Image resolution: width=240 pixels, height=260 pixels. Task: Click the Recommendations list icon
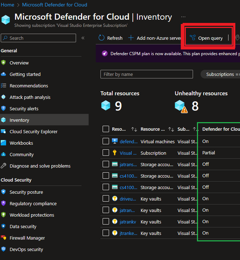3,86
